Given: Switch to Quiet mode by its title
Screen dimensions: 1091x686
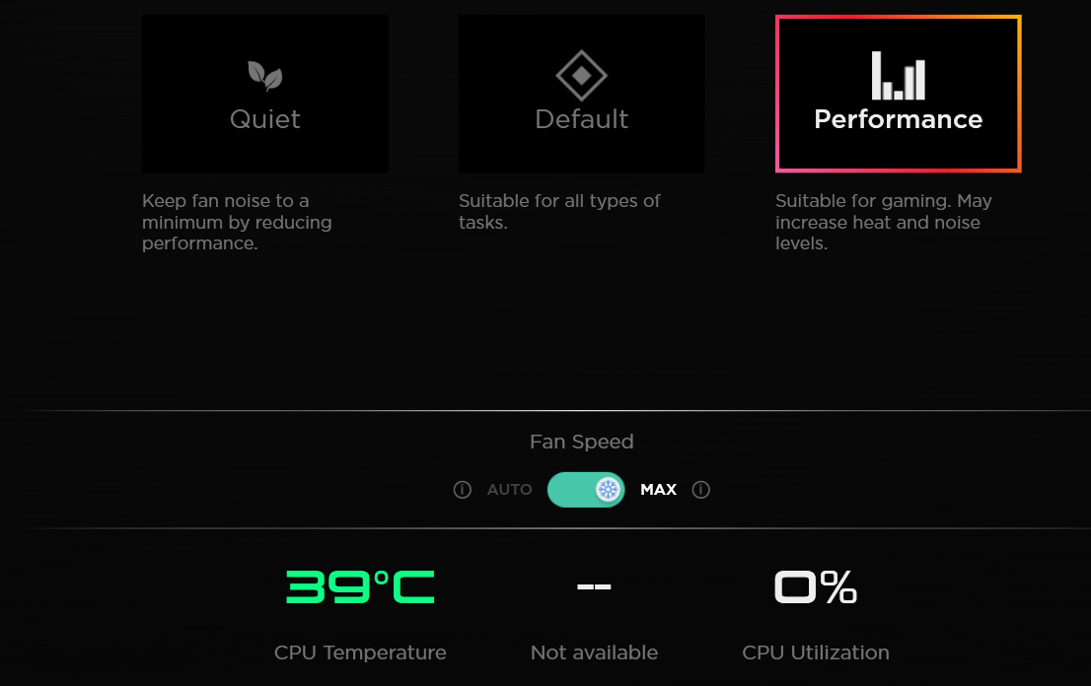Looking at the screenshot, I should click(264, 119).
